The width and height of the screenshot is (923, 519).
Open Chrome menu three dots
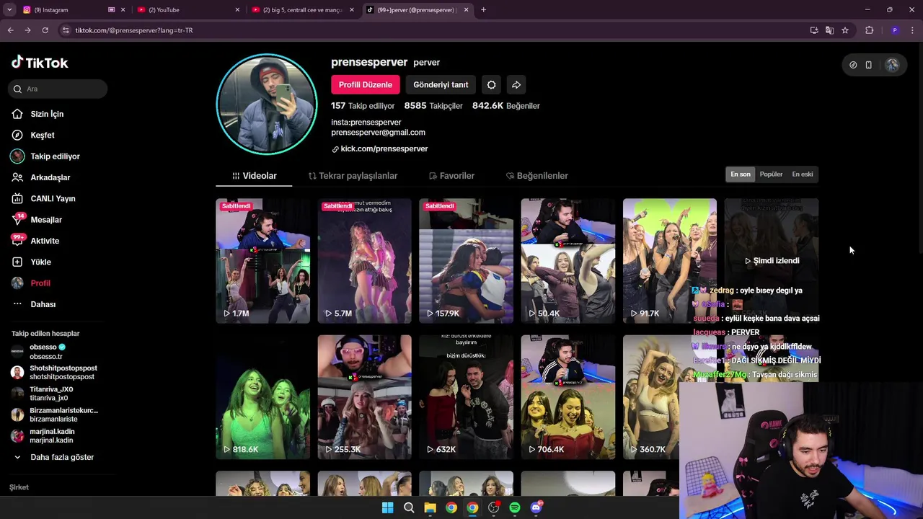tap(913, 30)
